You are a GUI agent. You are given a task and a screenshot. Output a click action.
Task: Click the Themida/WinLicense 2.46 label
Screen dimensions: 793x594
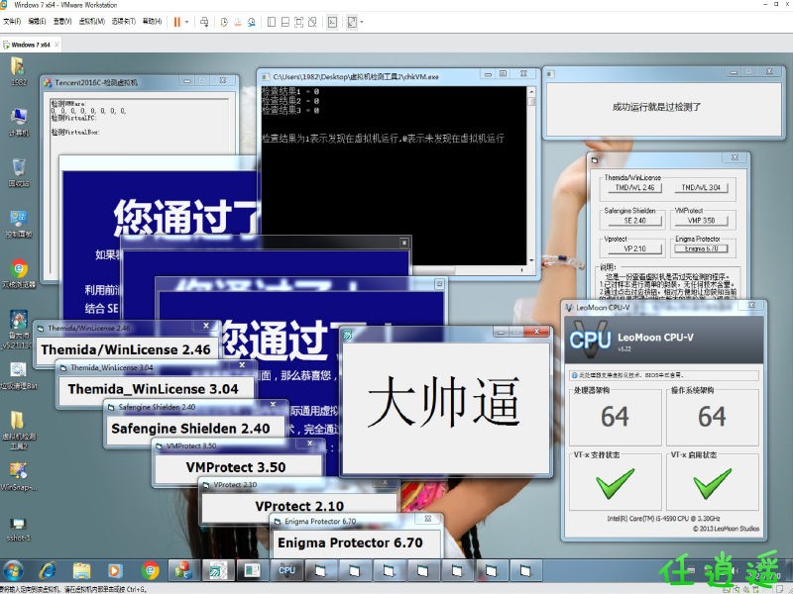pyautogui.click(x=126, y=349)
